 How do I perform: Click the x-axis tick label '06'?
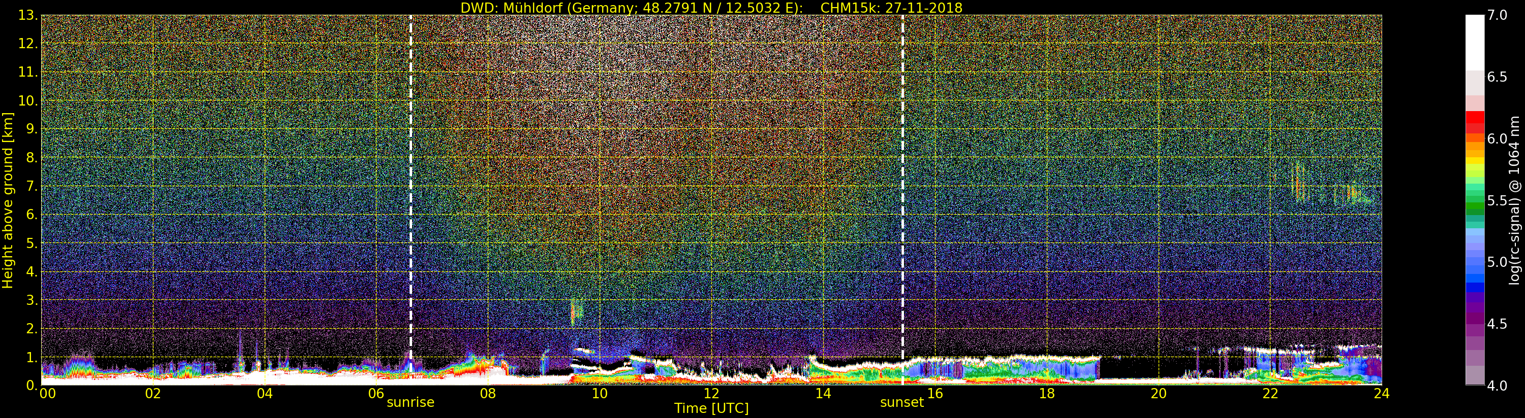[376, 394]
